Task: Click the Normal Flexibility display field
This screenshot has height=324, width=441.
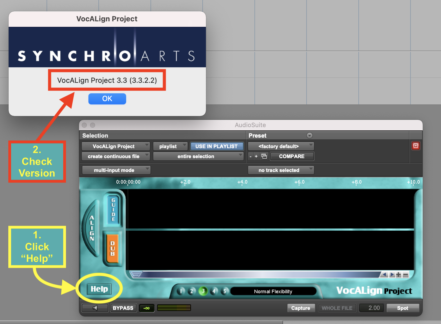Action: point(273,291)
